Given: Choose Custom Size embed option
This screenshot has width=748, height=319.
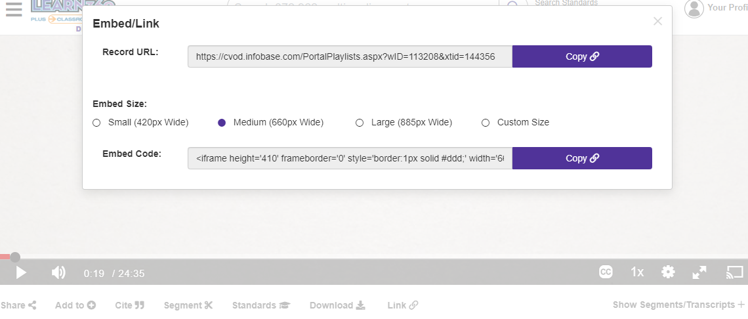Looking at the screenshot, I should coord(515,123).
